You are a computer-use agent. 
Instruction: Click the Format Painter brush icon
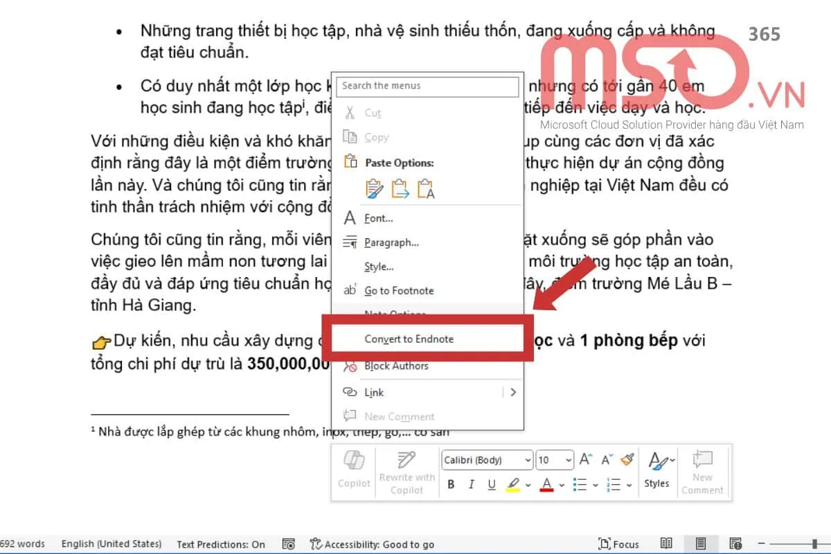[627, 460]
